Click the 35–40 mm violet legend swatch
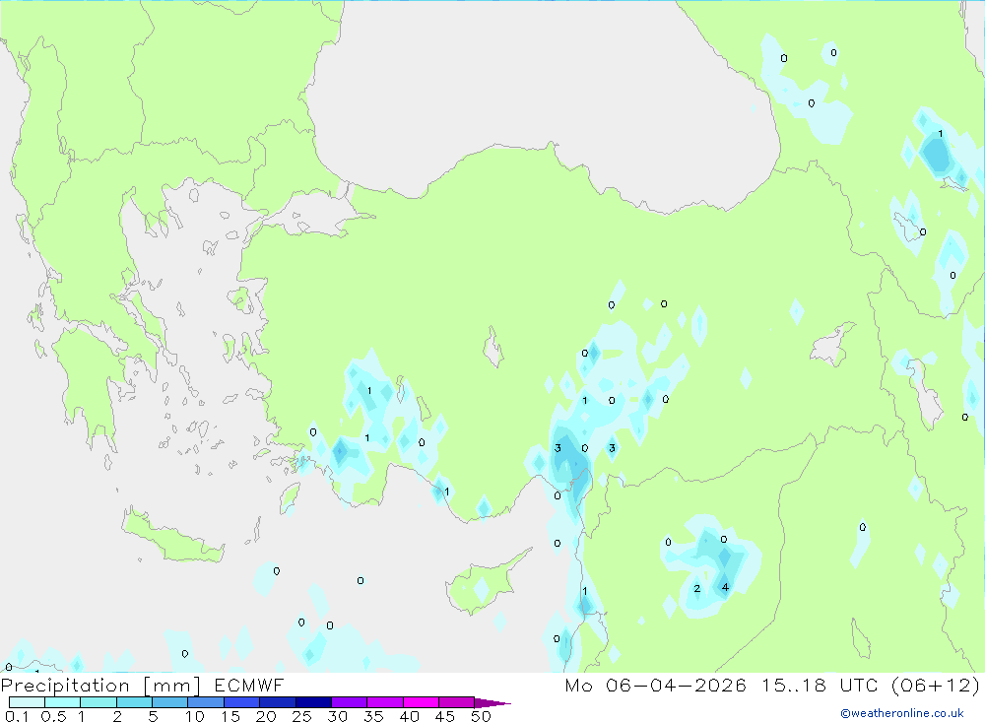 pos(384,702)
